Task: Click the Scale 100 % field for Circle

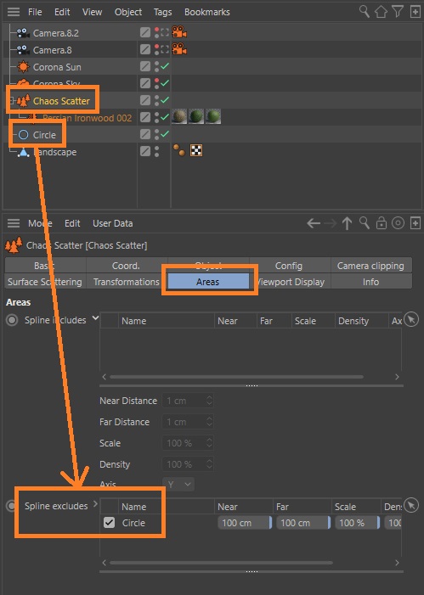Action: pyautogui.click(x=357, y=523)
